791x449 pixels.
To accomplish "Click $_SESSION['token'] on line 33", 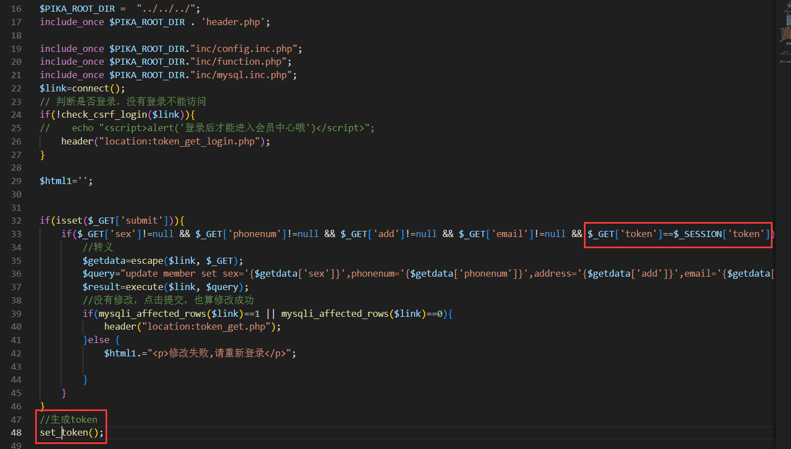I will pyautogui.click(x=722, y=234).
